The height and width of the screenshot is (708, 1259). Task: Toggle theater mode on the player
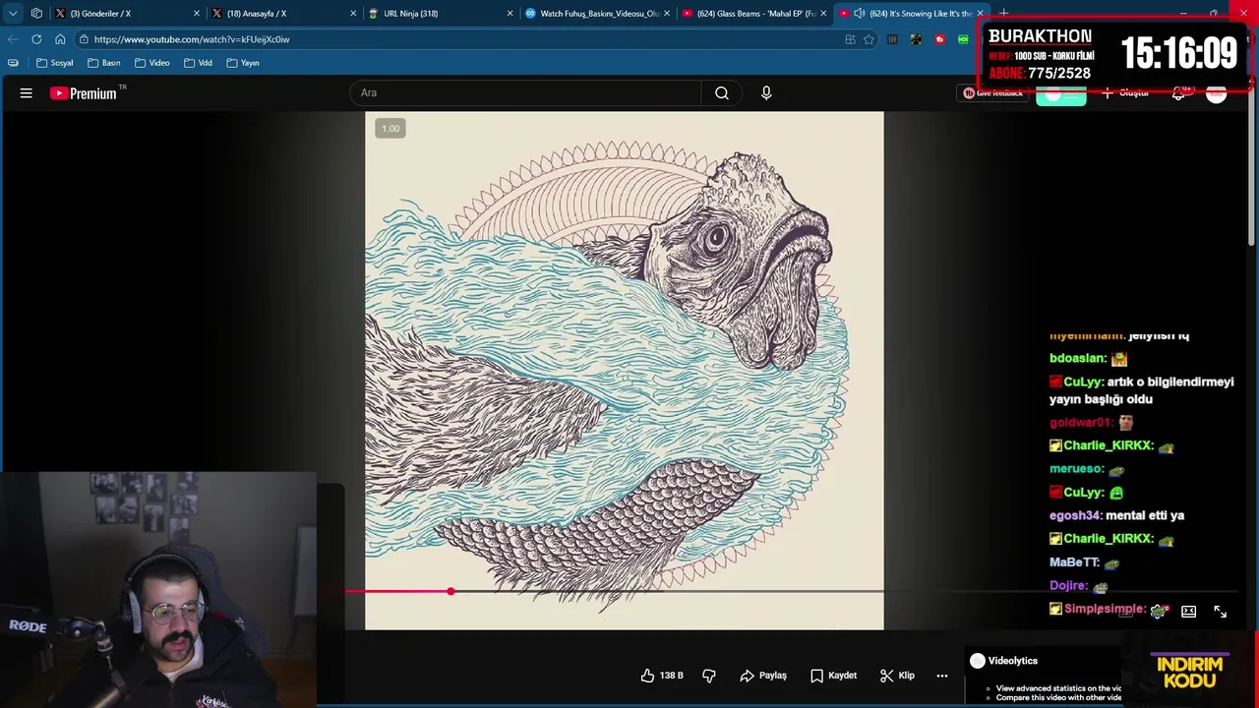[x=1188, y=612]
